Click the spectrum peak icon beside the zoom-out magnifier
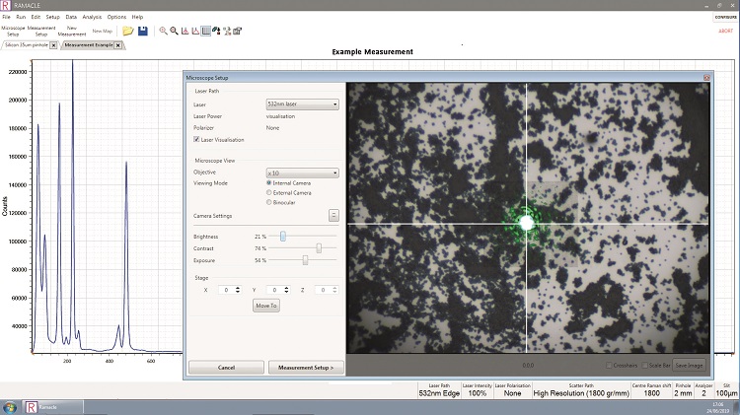 coord(185,32)
